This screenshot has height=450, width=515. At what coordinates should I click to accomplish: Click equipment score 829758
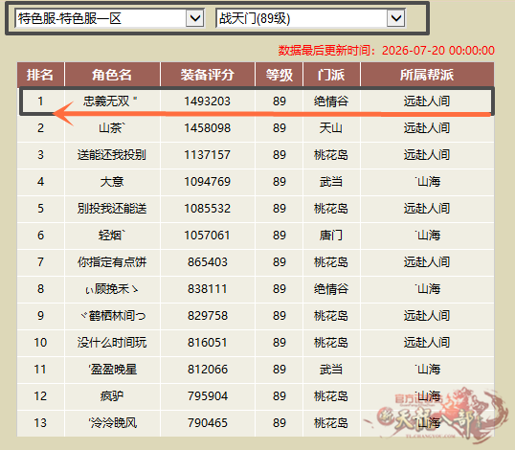click(208, 316)
